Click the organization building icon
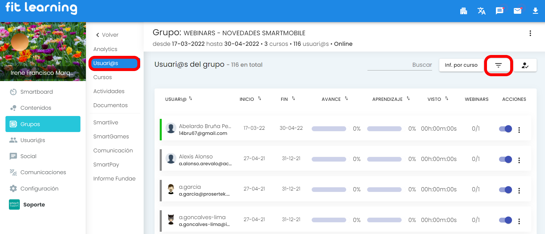545x234 pixels. (x=463, y=11)
